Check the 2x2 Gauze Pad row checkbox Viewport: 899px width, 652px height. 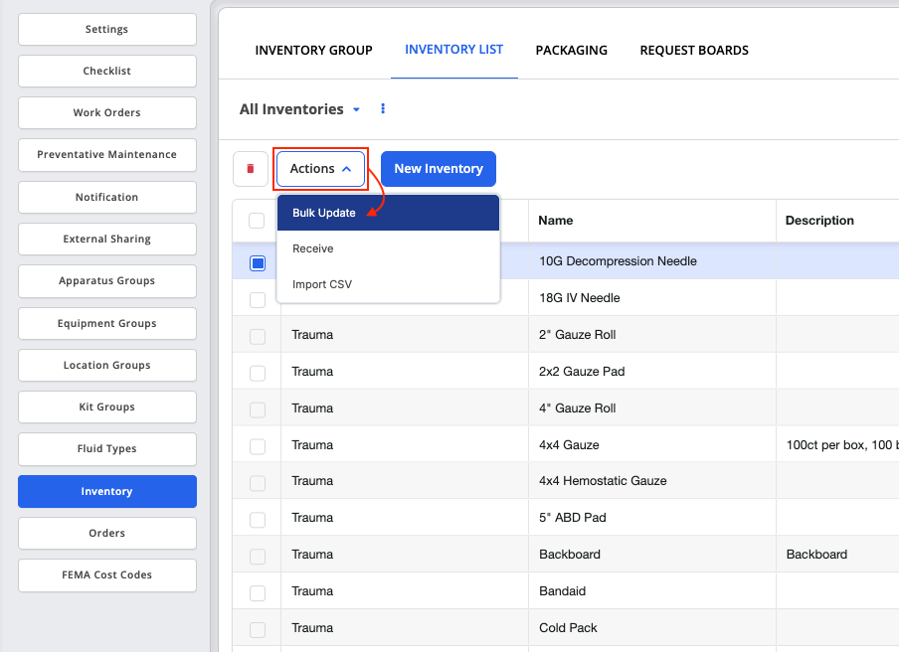coord(258,373)
